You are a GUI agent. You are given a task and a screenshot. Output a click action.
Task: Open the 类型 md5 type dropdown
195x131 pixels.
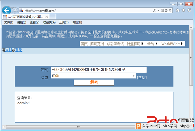[x=93, y=76]
